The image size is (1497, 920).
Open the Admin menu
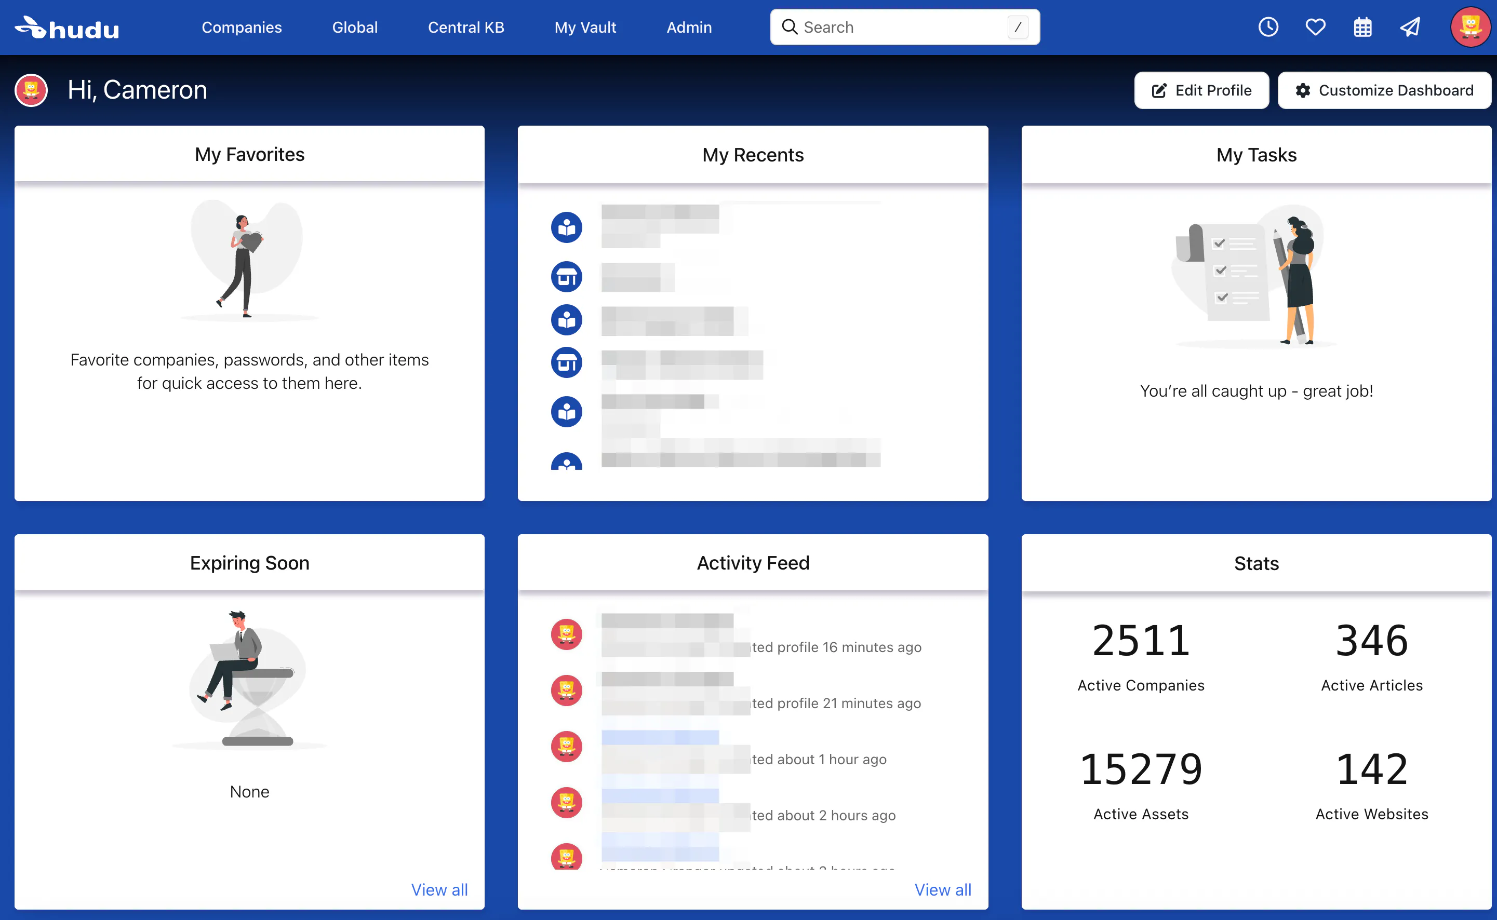coord(689,28)
